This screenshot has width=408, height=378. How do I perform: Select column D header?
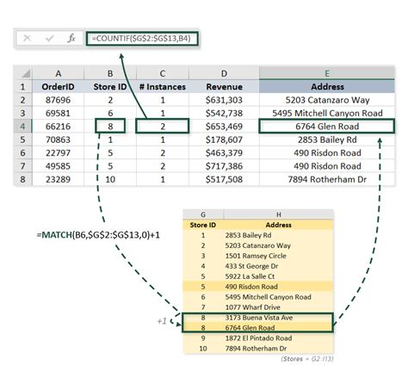point(224,73)
